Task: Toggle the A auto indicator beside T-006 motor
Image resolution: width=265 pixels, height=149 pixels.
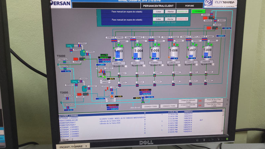Action: (178, 45)
